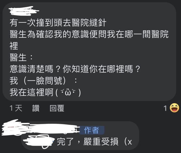The height and width of the screenshot is (153, 181).
Task: Select the blue 作者 author badge
Action: 92,130
